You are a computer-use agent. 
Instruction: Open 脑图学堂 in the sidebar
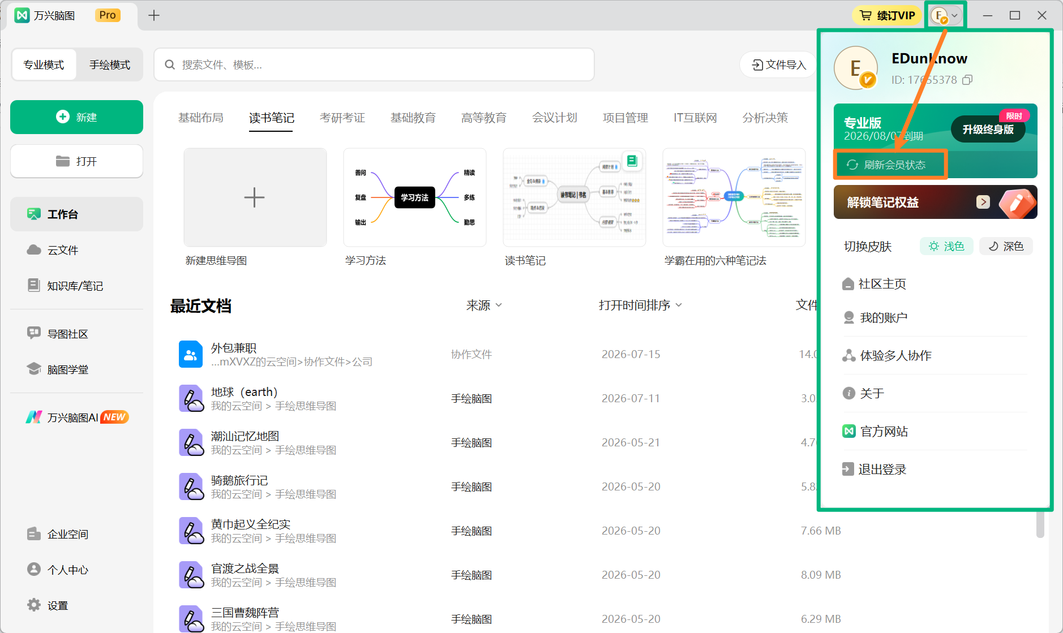click(76, 369)
